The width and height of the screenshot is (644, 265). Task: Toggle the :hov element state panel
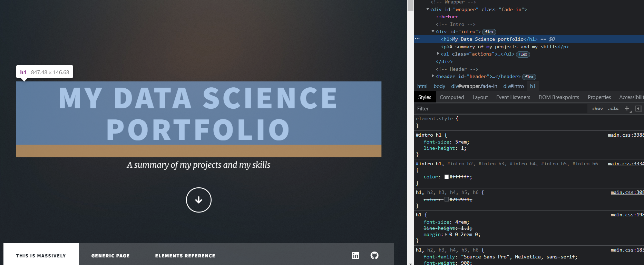pyautogui.click(x=597, y=108)
